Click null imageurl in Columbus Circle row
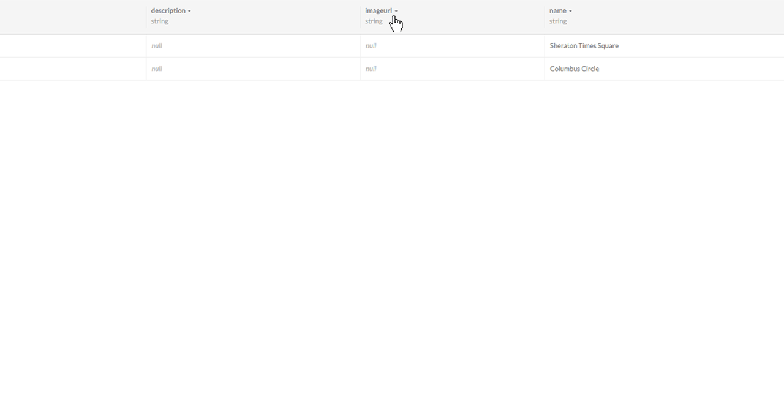This screenshot has height=401, width=784. (x=371, y=69)
